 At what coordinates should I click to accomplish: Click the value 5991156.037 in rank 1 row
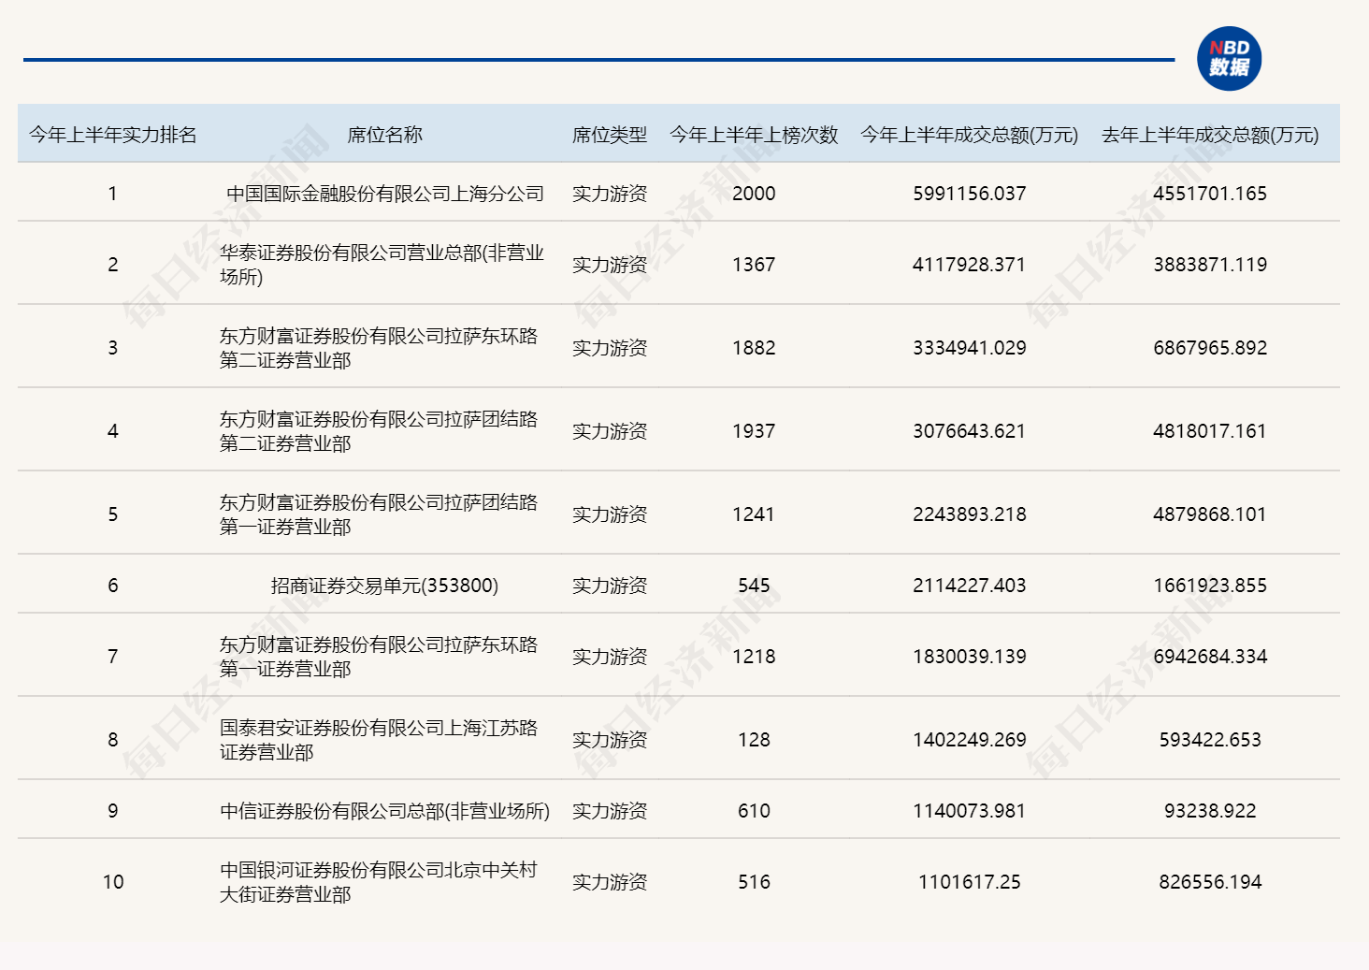(x=969, y=194)
